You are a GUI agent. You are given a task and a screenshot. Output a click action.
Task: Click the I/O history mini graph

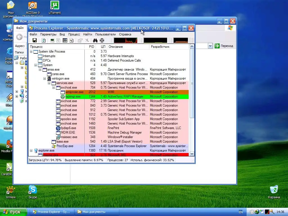tap(155, 40)
